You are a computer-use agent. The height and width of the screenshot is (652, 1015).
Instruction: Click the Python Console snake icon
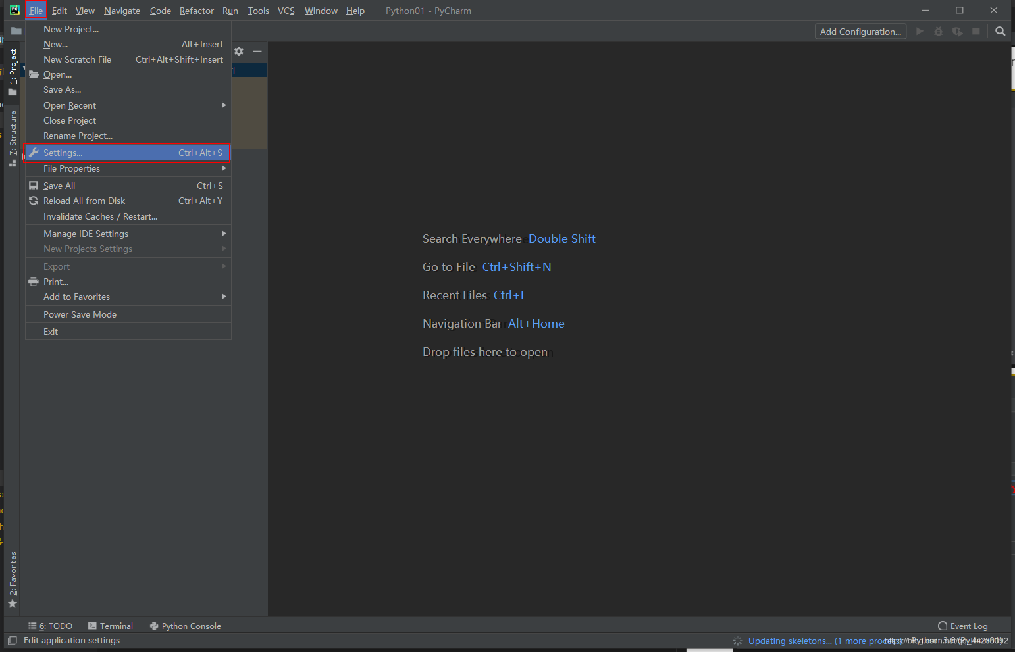154,626
